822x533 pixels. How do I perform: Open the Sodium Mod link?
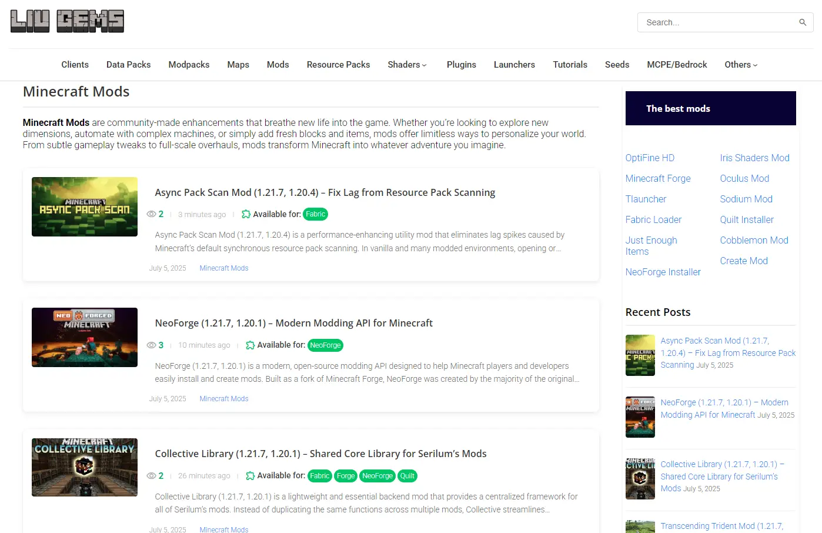pyautogui.click(x=746, y=199)
